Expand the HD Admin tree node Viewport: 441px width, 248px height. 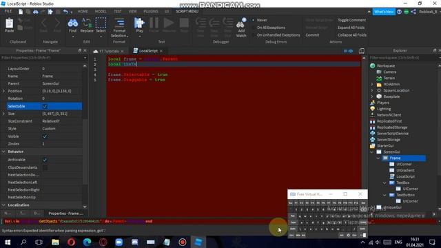(x=372, y=84)
